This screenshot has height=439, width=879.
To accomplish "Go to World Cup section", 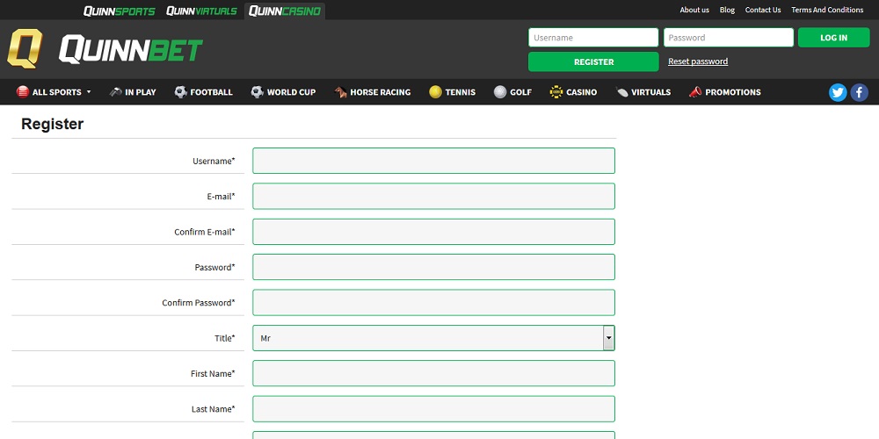I will [x=284, y=92].
